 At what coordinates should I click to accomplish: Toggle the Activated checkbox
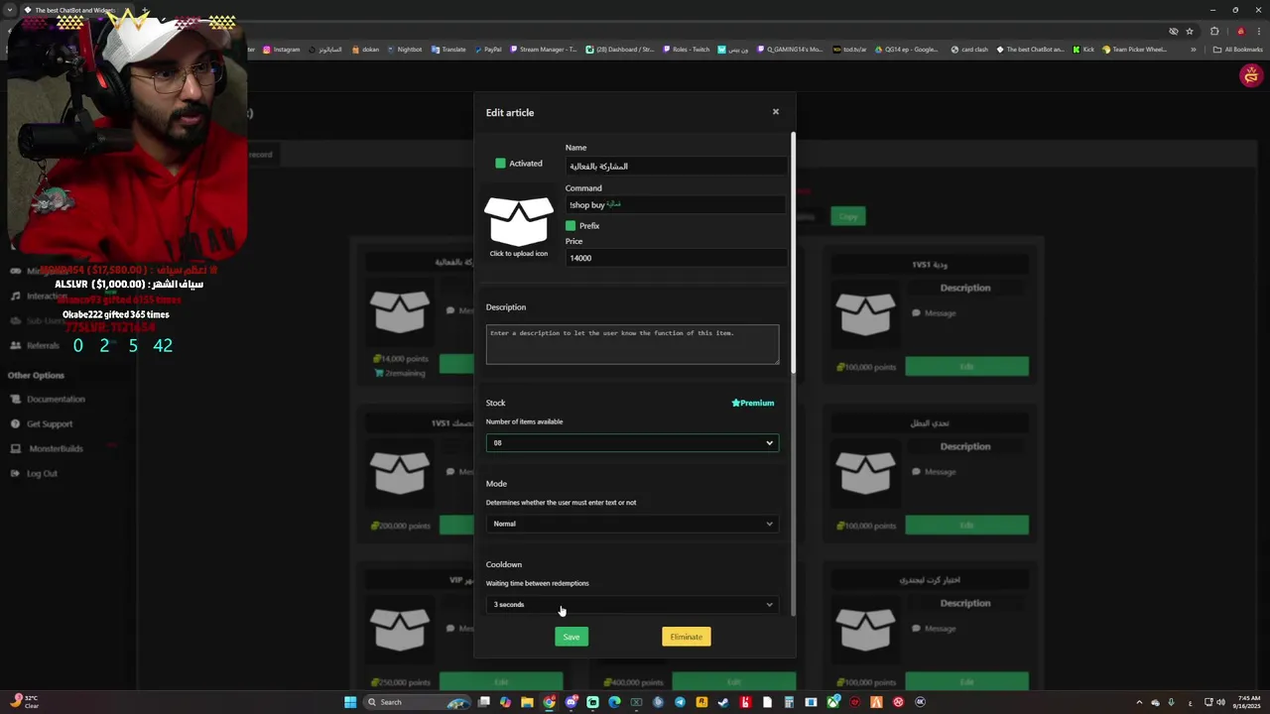tap(500, 163)
